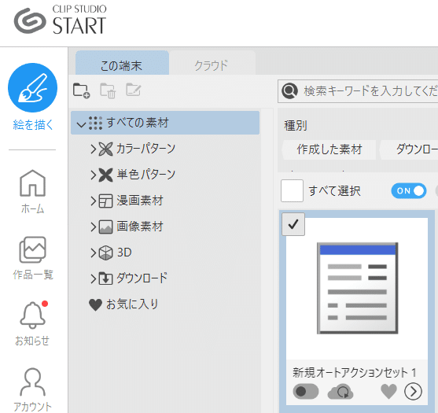Click the delete folder icon
This screenshot has height=413, width=438.
(x=108, y=90)
